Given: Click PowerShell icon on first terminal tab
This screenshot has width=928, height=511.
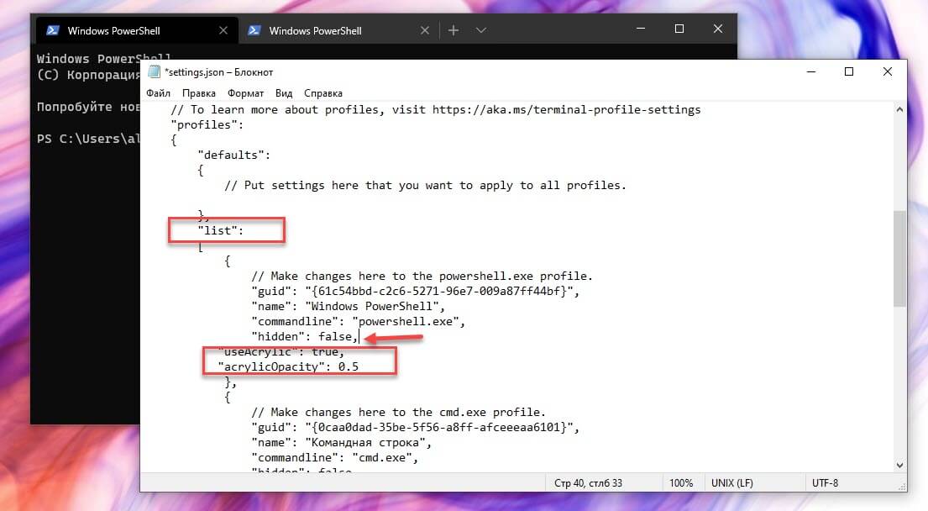Looking at the screenshot, I should coord(53,30).
